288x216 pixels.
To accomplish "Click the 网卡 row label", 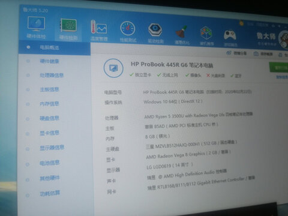I will click(112, 192).
